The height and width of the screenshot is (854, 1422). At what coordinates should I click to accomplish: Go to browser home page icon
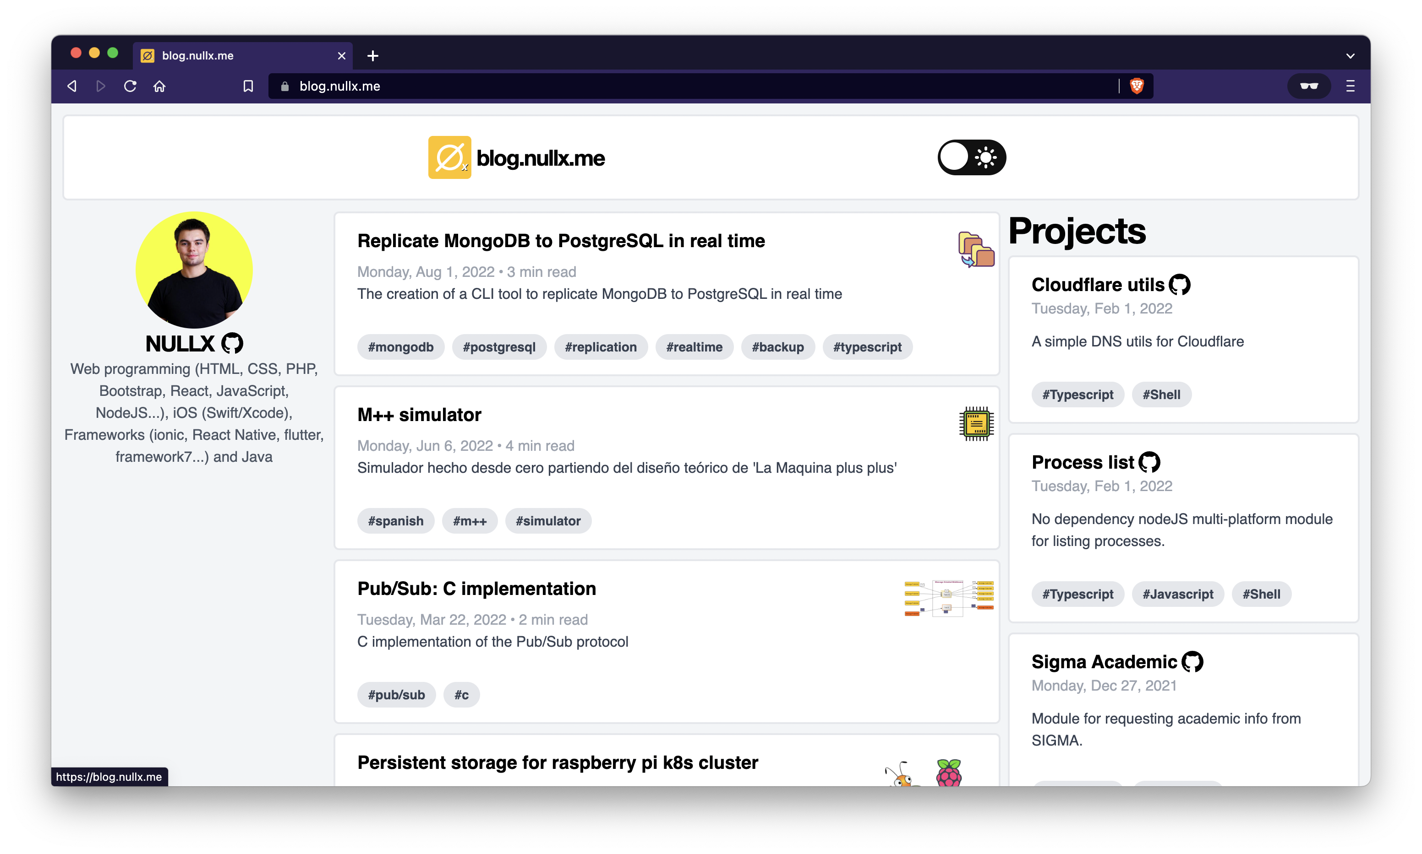click(159, 86)
